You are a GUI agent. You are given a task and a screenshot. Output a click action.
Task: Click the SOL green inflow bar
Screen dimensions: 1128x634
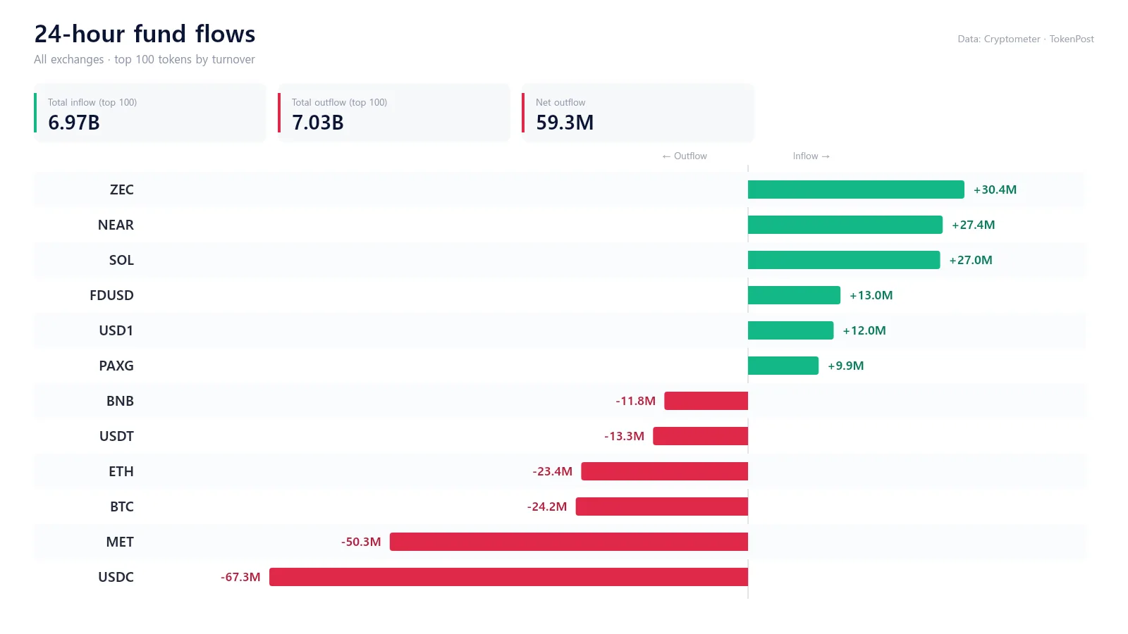click(844, 260)
